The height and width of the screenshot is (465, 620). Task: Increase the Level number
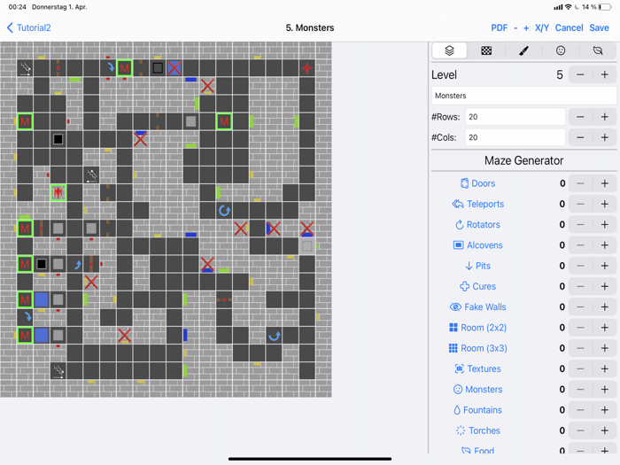pyautogui.click(x=605, y=74)
